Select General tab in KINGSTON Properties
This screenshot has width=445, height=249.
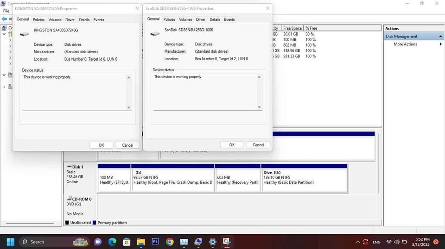(x=23, y=19)
